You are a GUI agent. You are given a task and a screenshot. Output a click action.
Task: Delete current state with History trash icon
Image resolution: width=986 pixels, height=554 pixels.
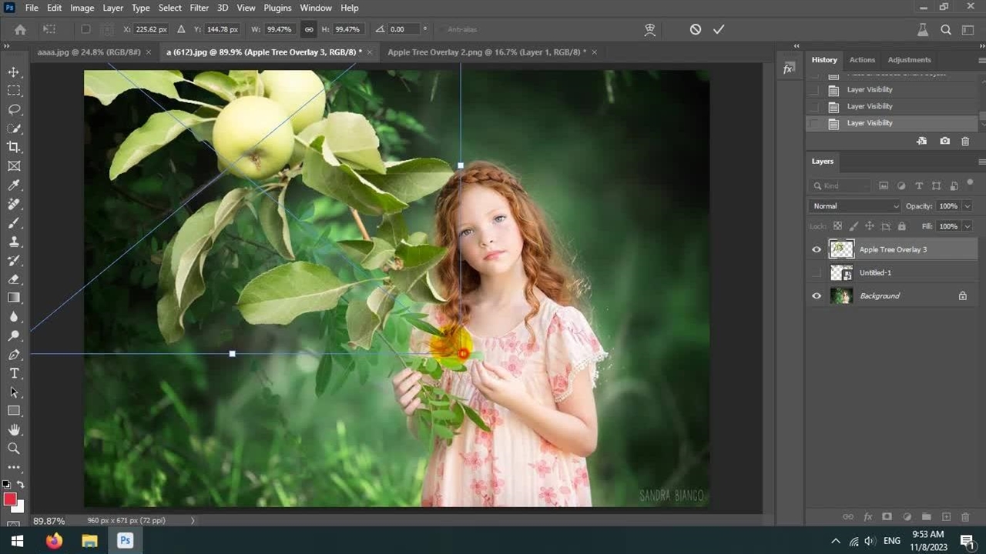click(x=965, y=142)
